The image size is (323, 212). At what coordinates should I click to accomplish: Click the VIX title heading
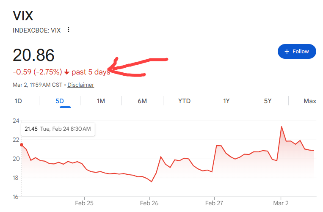23,16
